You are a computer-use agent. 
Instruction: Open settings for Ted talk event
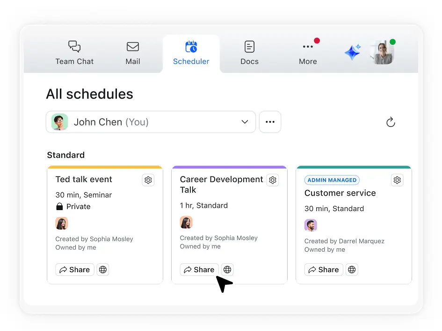tap(148, 180)
